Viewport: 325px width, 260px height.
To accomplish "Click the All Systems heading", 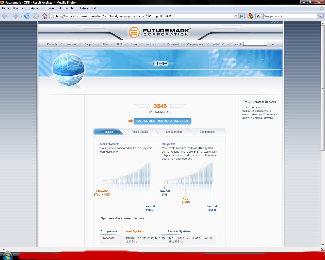I will (x=169, y=144).
